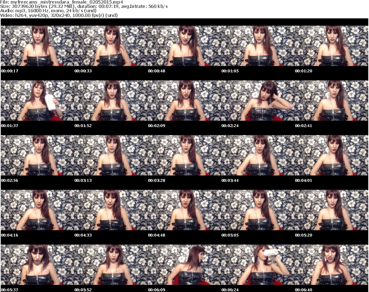This screenshot has width=369, height=292.
Task: Click the timestamp label 00:03:28
Action: point(156,180)
